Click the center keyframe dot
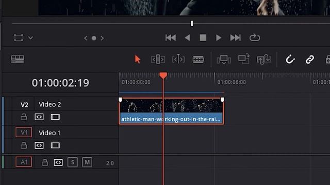This screenshot has width=330, height=185. tap(94, 38)
